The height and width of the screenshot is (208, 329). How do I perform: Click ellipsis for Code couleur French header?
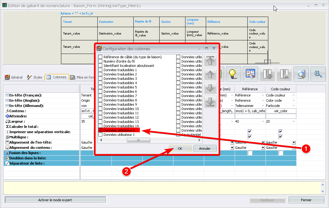294,95
